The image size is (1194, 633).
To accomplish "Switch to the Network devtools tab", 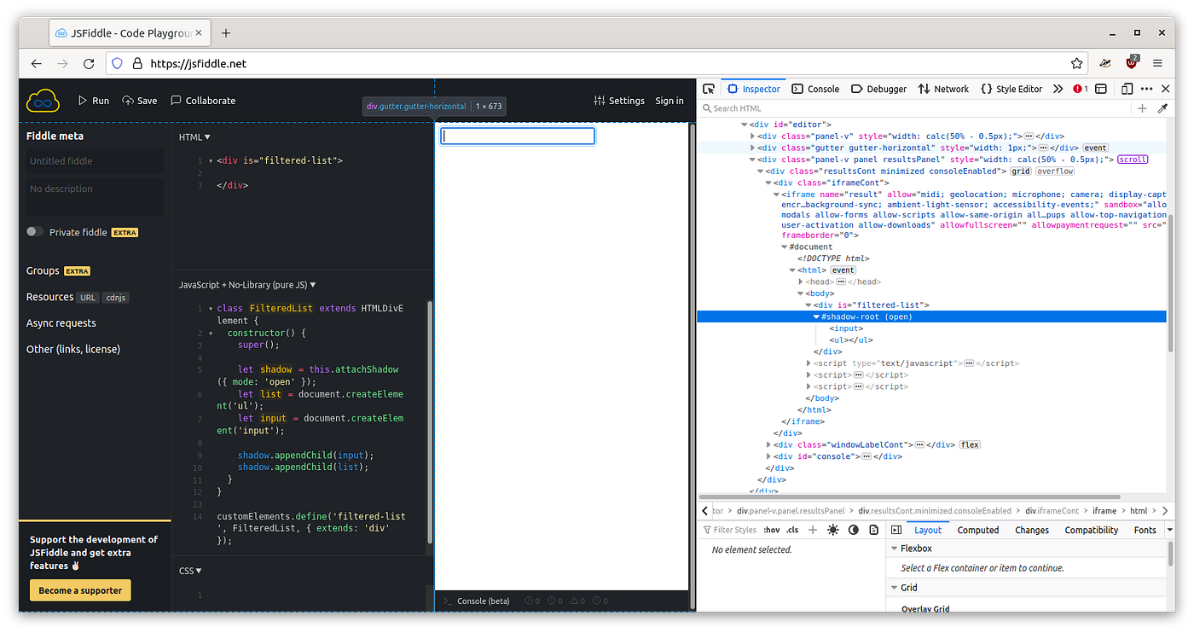I will (x=943, y=89).
